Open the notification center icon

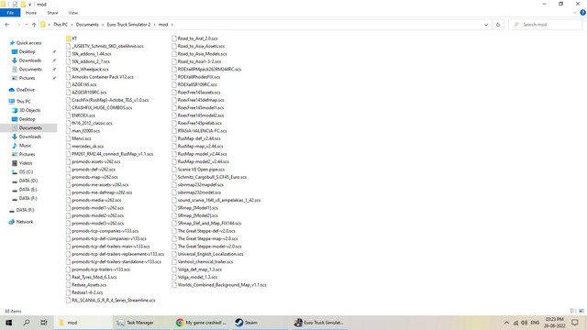(x=575, y=323)
